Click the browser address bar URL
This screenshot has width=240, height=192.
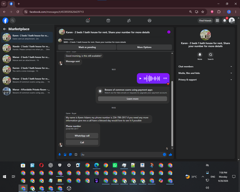pos(57,12)
